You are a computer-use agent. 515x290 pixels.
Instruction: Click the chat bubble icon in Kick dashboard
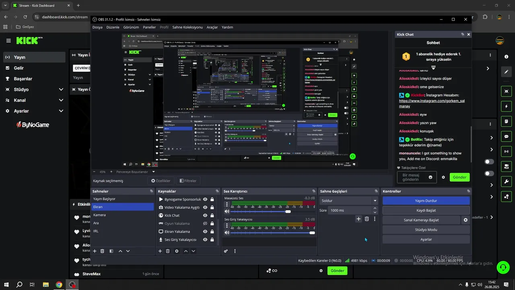coord(507,137)
